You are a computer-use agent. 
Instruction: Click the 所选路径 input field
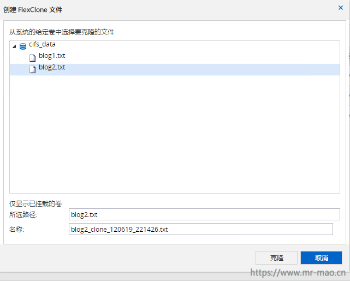coord(204,214)
